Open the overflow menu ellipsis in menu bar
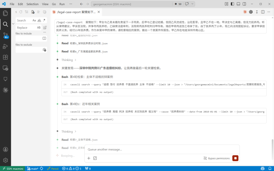 (71, 4)
